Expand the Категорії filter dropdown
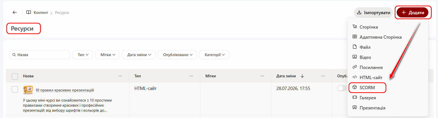Viewport: 438px width, 118px height. tap(214, 55)
